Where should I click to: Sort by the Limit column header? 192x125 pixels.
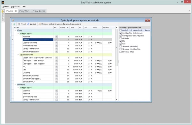tap(98, 27)
